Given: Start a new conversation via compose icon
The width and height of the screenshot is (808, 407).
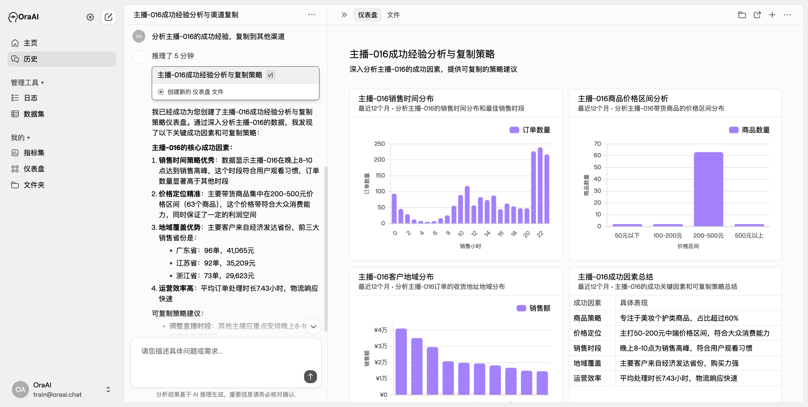Looking at the screenshot, I should pos(109,17).
